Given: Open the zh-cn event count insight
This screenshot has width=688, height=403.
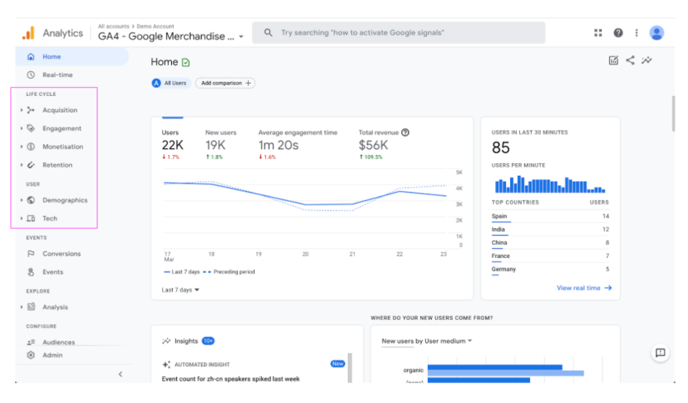Looking at the screenshot, I should pyautogui.click(x=231, y=379).
